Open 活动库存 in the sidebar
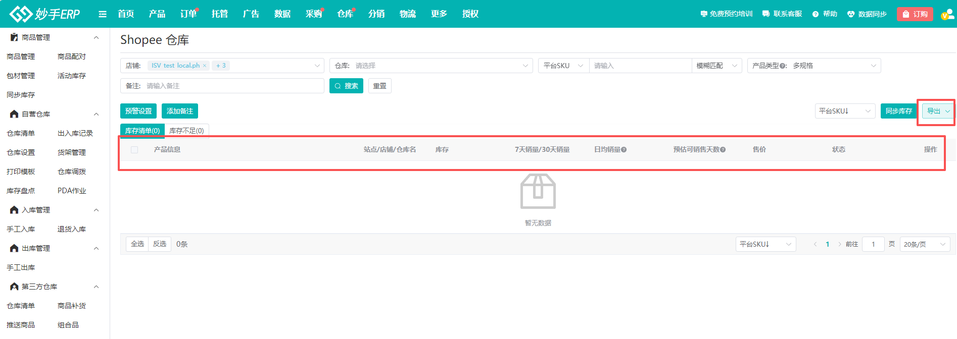This screenshot has height=339, width=957. pos(72,76)
